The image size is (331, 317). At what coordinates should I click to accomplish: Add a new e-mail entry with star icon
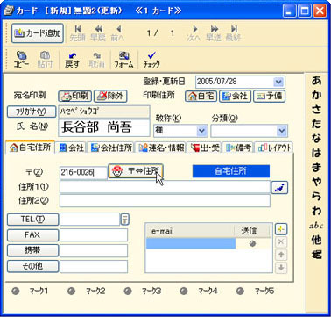click(x=281, y=229)
